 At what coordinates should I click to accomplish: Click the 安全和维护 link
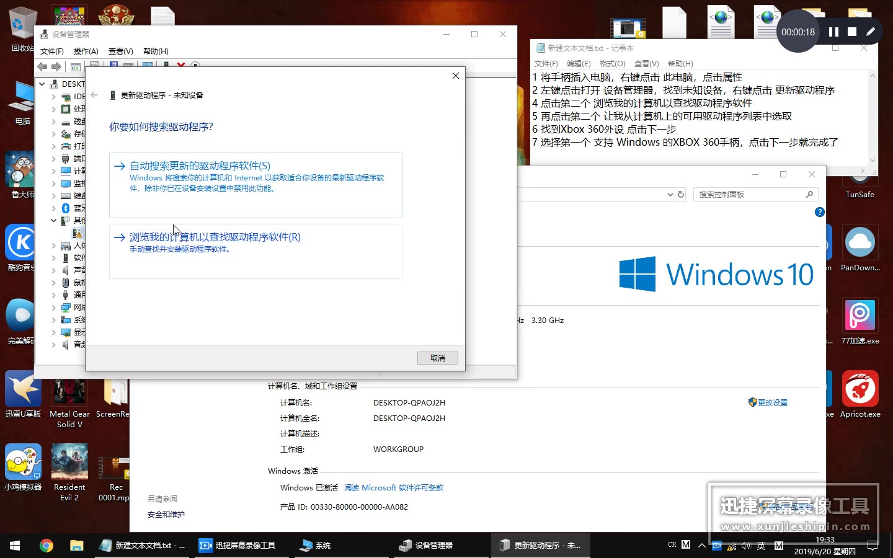click(x=166, y=515)
